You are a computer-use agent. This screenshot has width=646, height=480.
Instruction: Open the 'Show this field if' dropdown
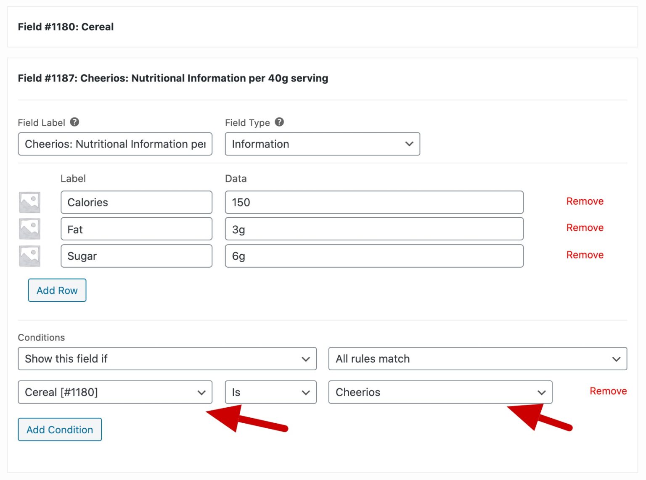click(167, 359)
